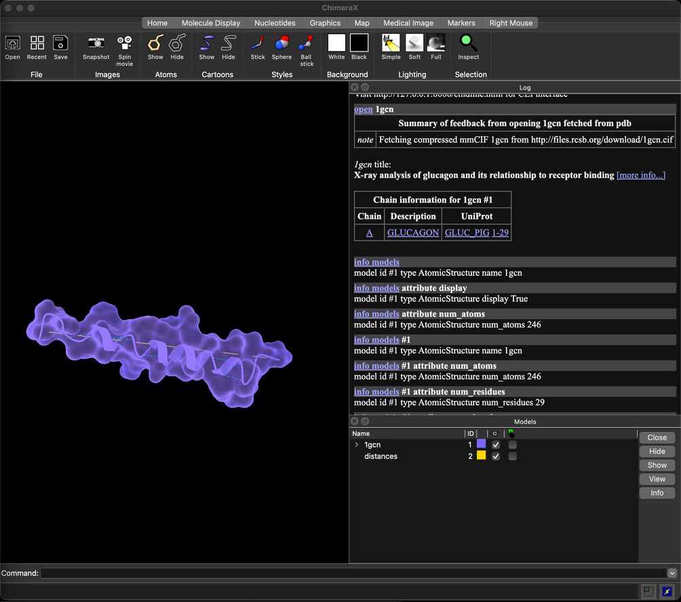This screenshot has width=681, height=602.
Task: Expand the 1gcn model tree row
Action: tap(357, 445)
